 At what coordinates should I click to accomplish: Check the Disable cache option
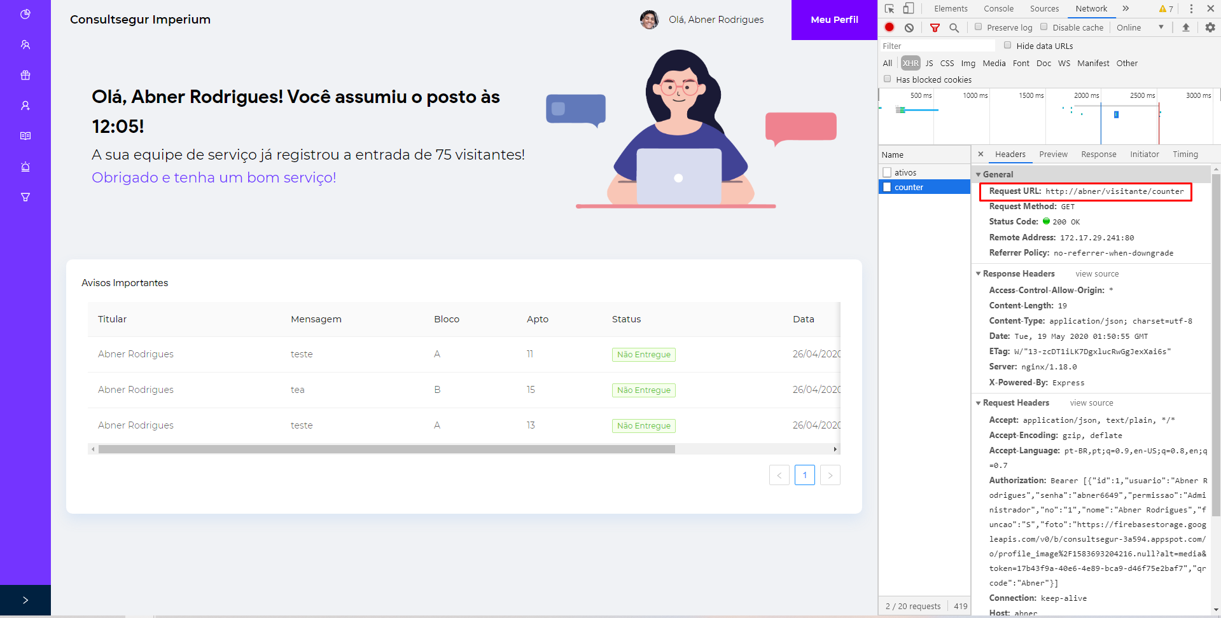(x=1044, y=27)
